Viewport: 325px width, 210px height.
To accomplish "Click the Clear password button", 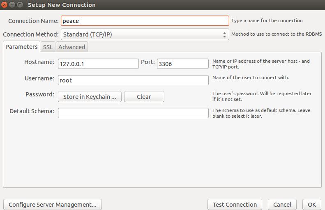I will pos(144,97).
